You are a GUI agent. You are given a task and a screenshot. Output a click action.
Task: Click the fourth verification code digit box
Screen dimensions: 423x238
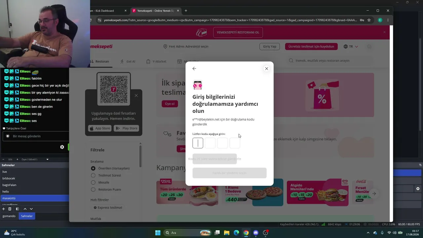pyautogui.click(x=235, y=143)
